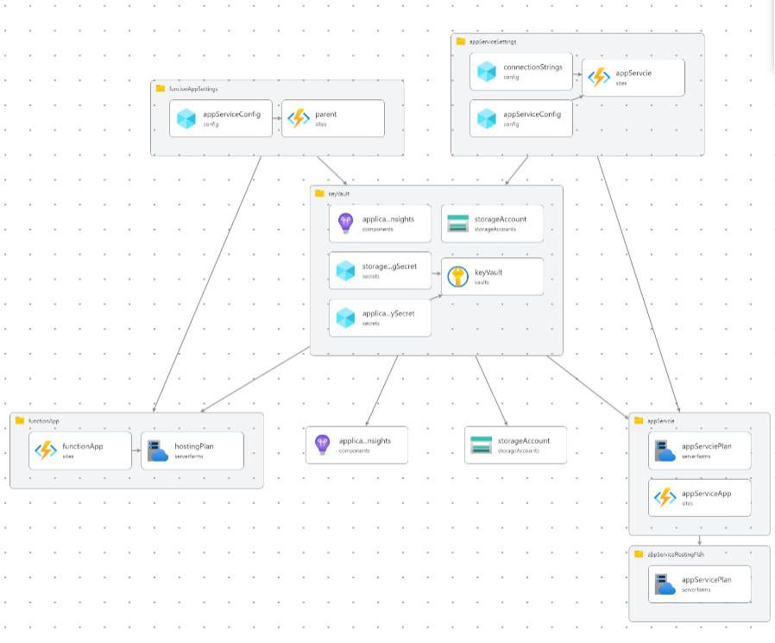Screen dimensions: 775x643
Task: Click the folder icon of functionApp group
Action: (x=20, y=420)
